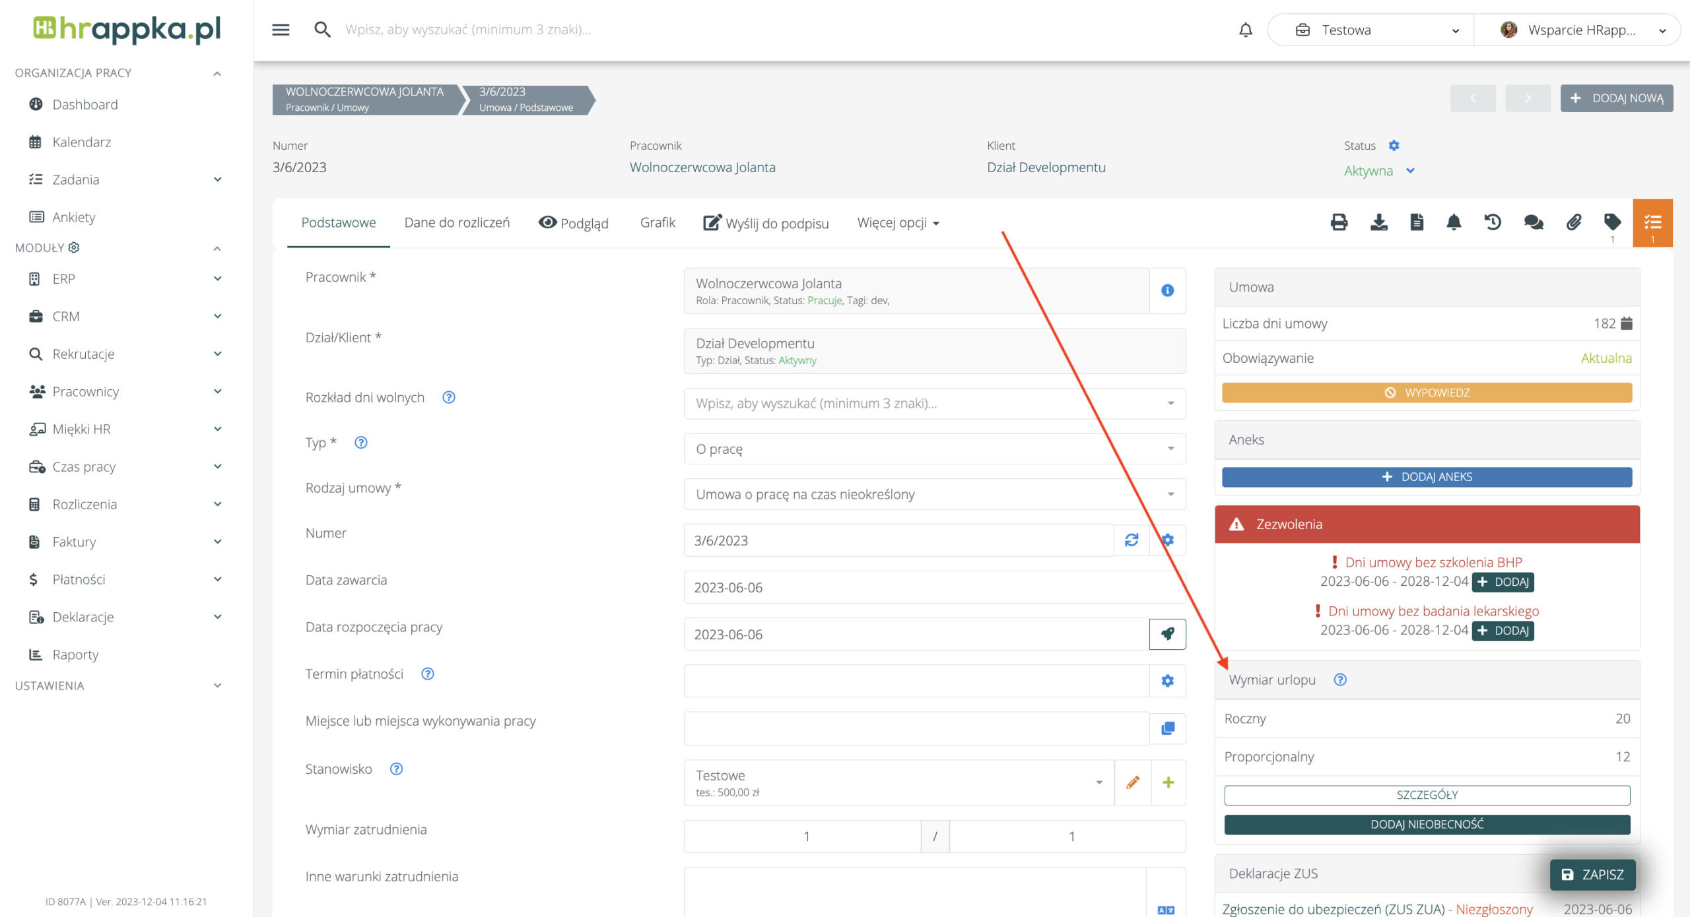This screenshot has height=917, width=1690.
Task: Open Więcej opcji menu
Action: [x=898, y=223]
